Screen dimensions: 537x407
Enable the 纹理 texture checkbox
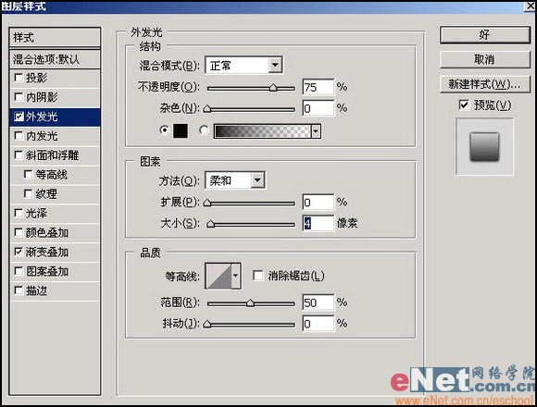coord(28,194)
